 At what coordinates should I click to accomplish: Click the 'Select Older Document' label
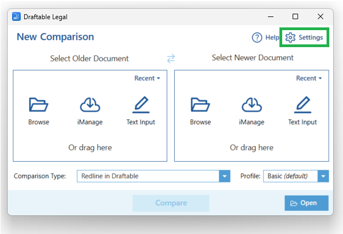point(89,59)
